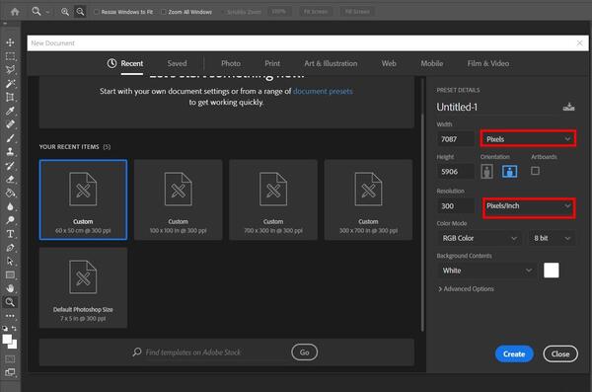Select the Move tool in toolbar
The image size is (592, 392).
pos(10,41)
